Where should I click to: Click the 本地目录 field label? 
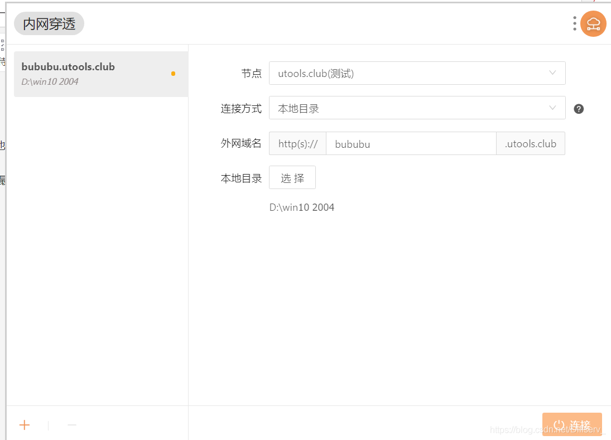click(x=241, y=178)
